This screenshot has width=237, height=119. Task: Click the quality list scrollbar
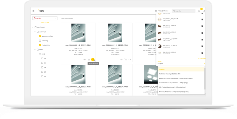click(205, 78)
